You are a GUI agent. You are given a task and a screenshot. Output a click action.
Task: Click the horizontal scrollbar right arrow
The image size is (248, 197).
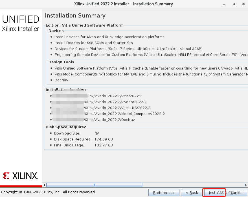click(x=246, y=185)
